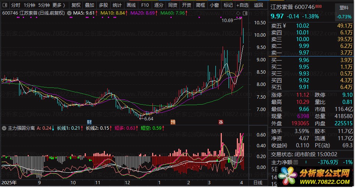Click the 内盘 value 225515
356x188 pixels.
coord(344,123)
